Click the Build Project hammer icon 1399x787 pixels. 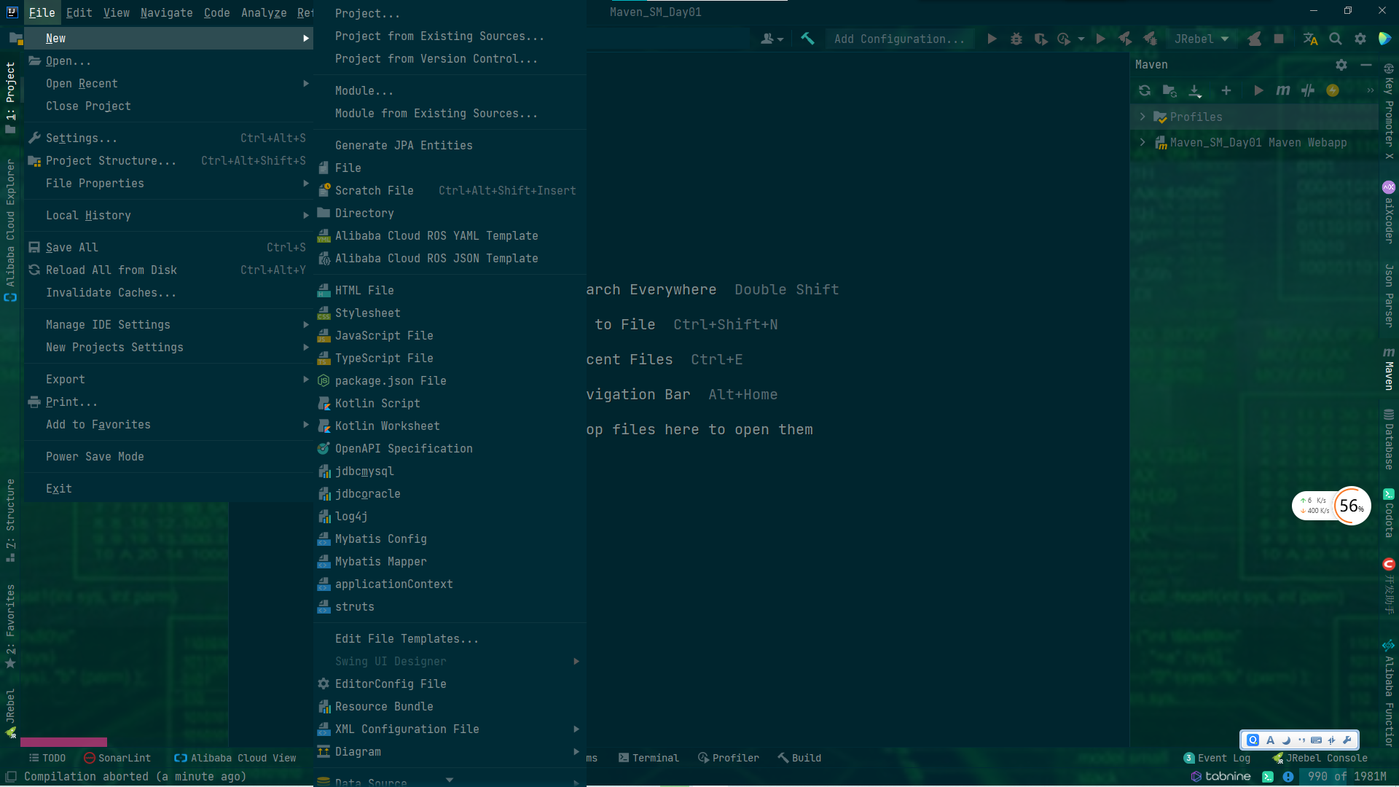(807, 39)
